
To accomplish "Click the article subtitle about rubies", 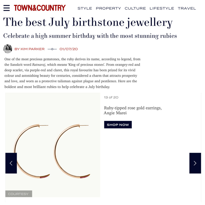I will (90, 36).
